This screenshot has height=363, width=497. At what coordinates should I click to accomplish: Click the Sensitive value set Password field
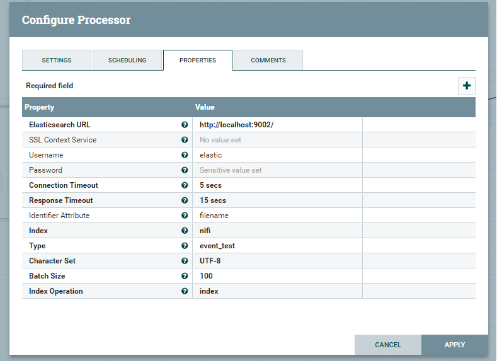pyautogui.click(x=277, y=170)
